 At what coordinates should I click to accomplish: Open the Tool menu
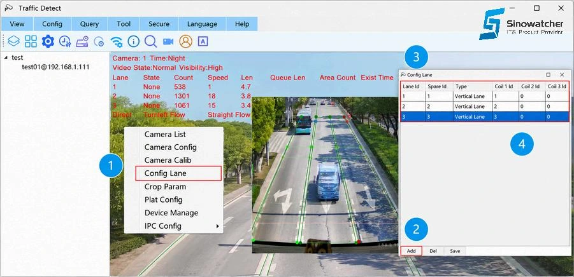tap(124, 24)
